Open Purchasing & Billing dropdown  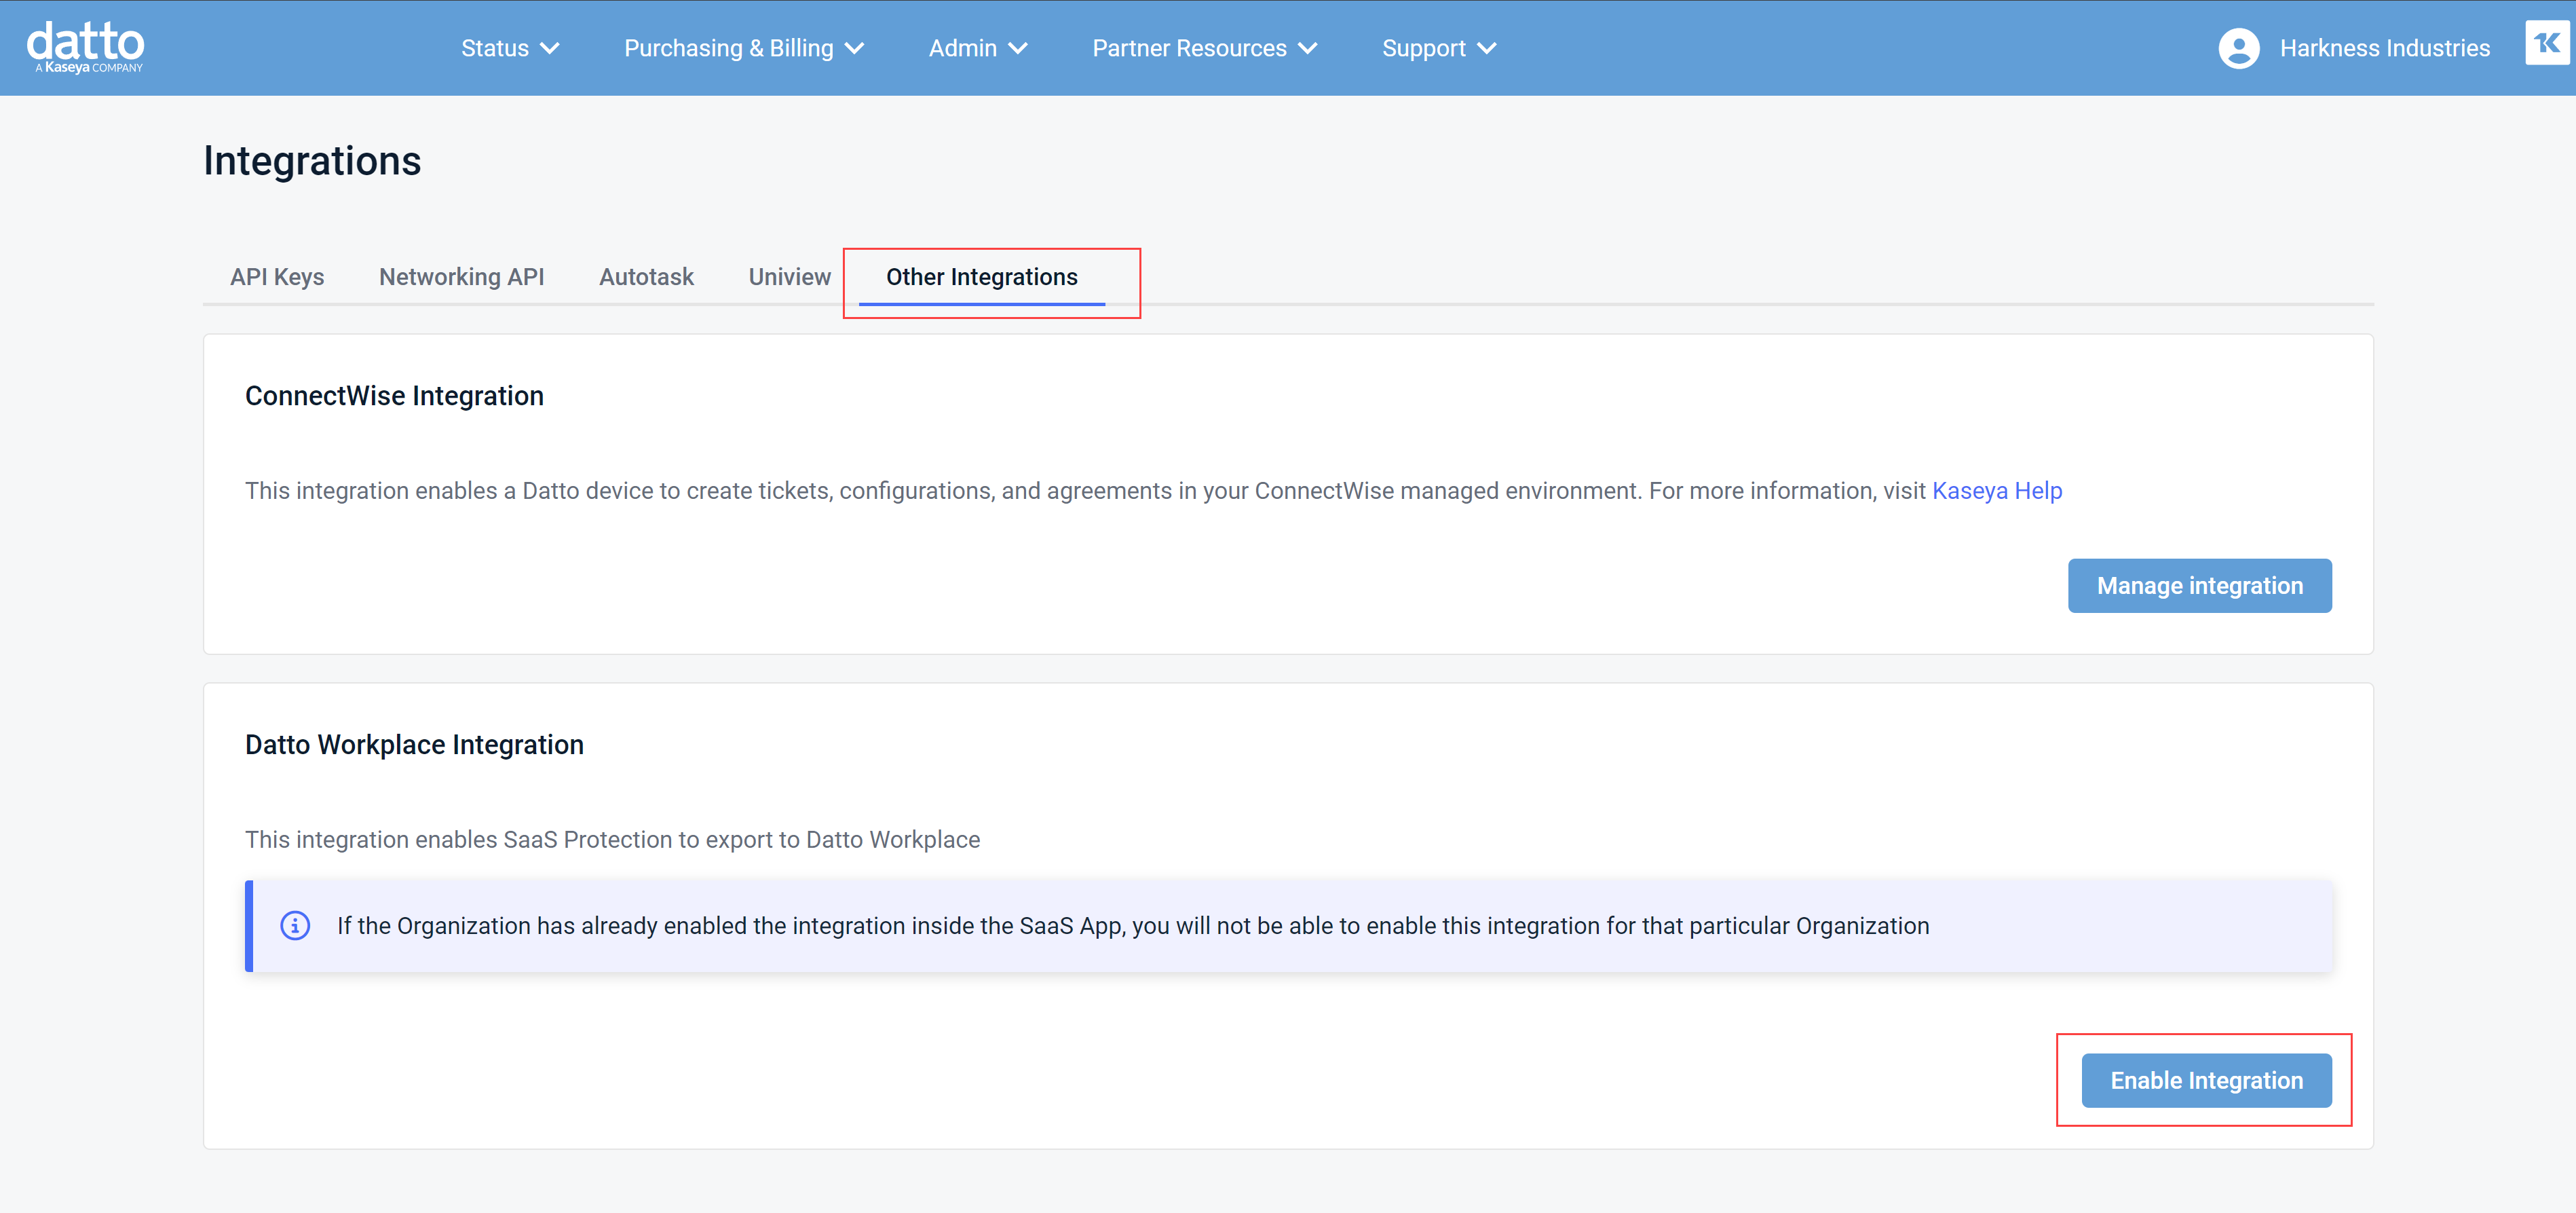tap(743, 48)
